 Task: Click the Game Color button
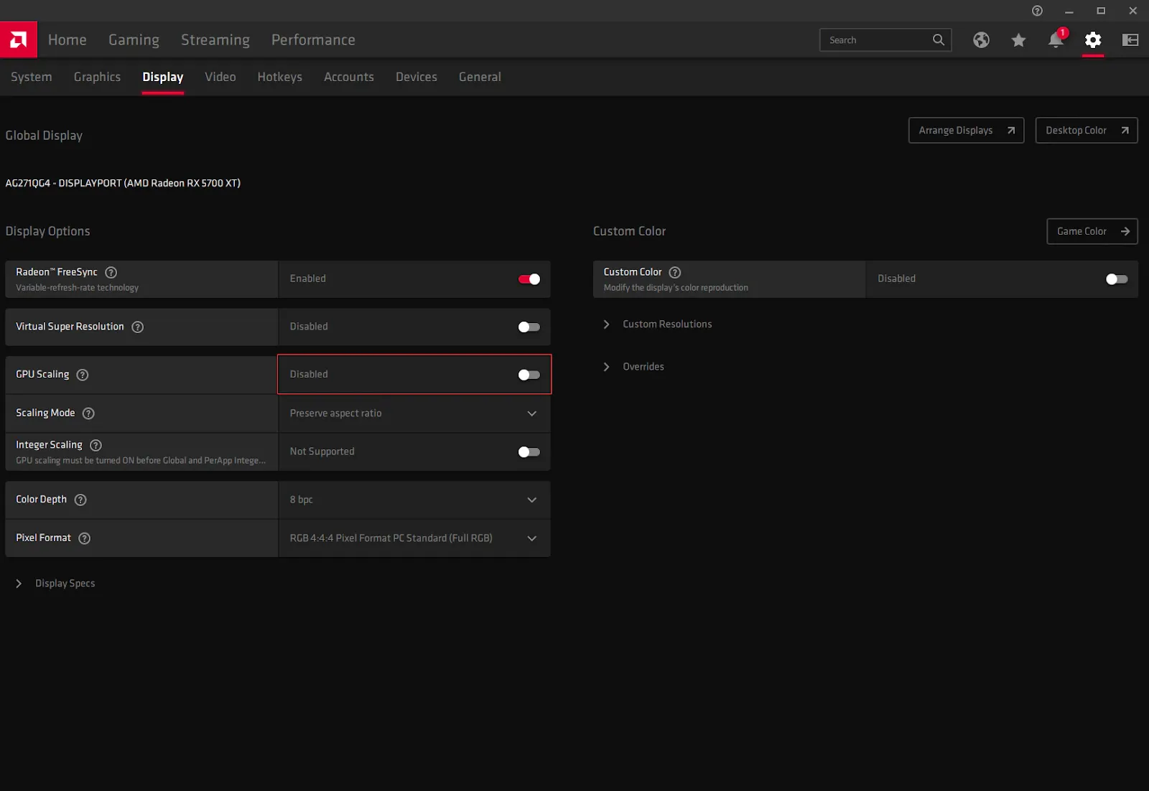[1092, 231]
